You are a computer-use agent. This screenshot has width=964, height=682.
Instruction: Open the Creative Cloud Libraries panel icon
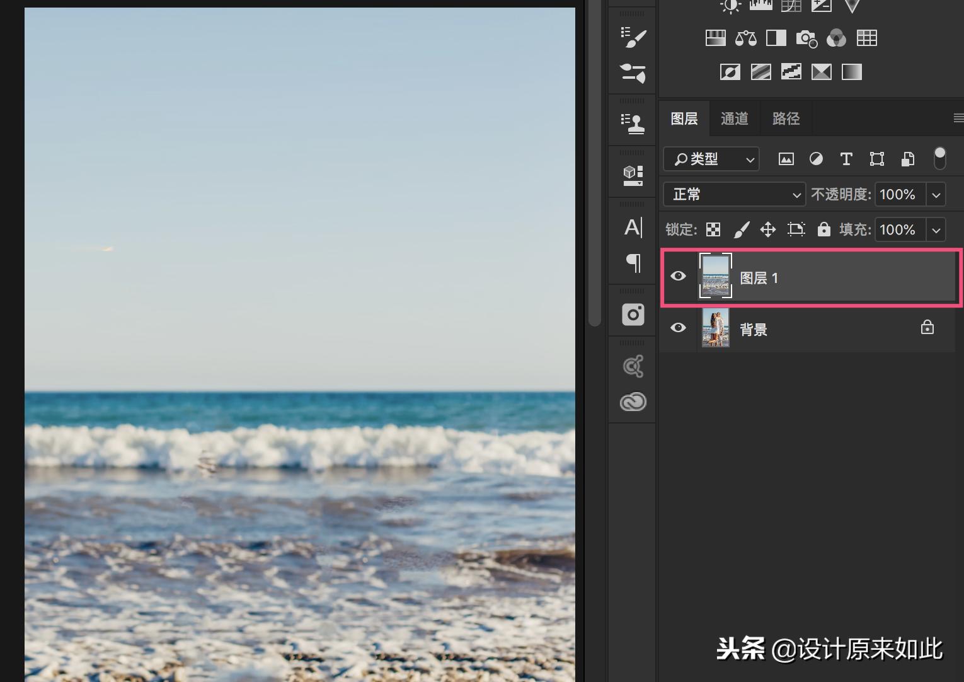coord(633,402)
